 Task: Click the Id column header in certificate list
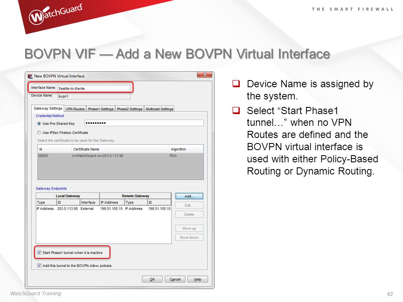click(55, 149)
